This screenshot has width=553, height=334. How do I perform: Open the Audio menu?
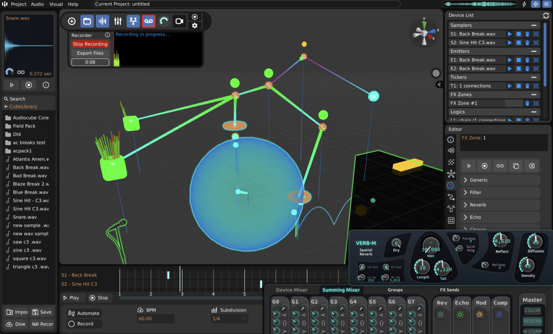(x=37, y=4)
